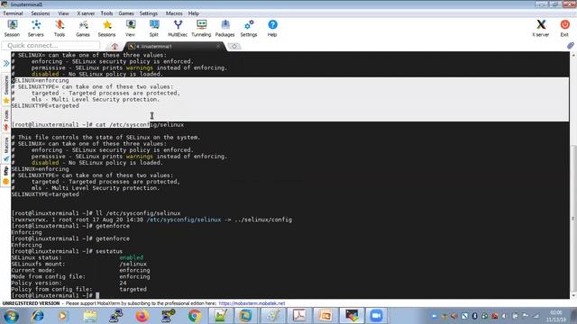Open the Session toolbar button
Viewport: 577px width, 324px height.
12,28
